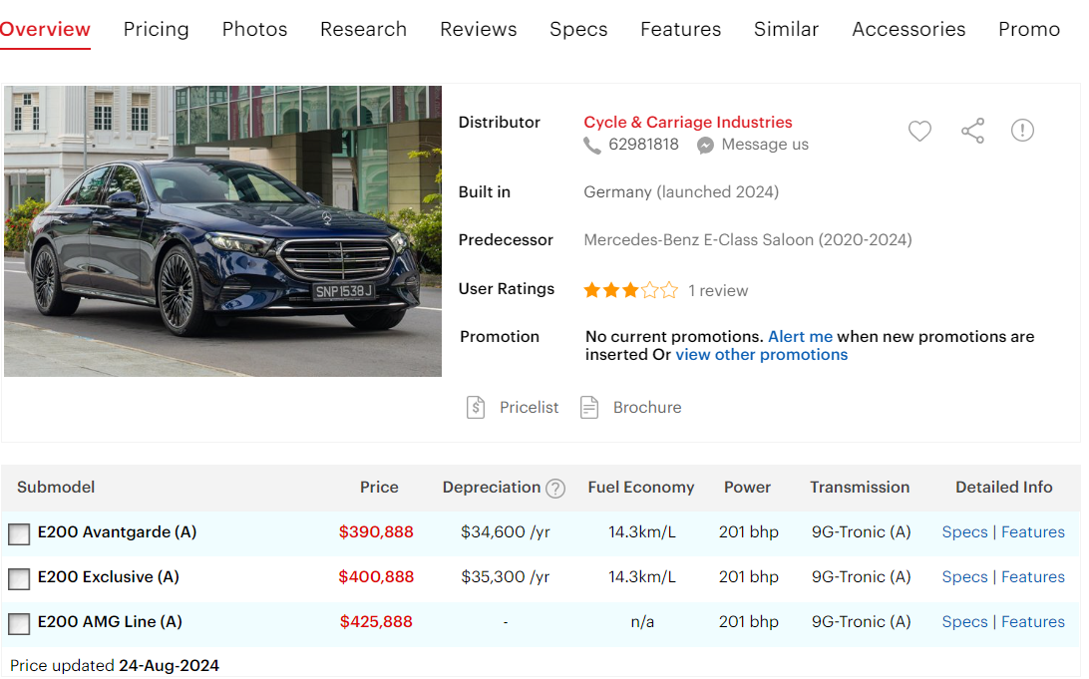Open the Pricelist link

[529, 408]
